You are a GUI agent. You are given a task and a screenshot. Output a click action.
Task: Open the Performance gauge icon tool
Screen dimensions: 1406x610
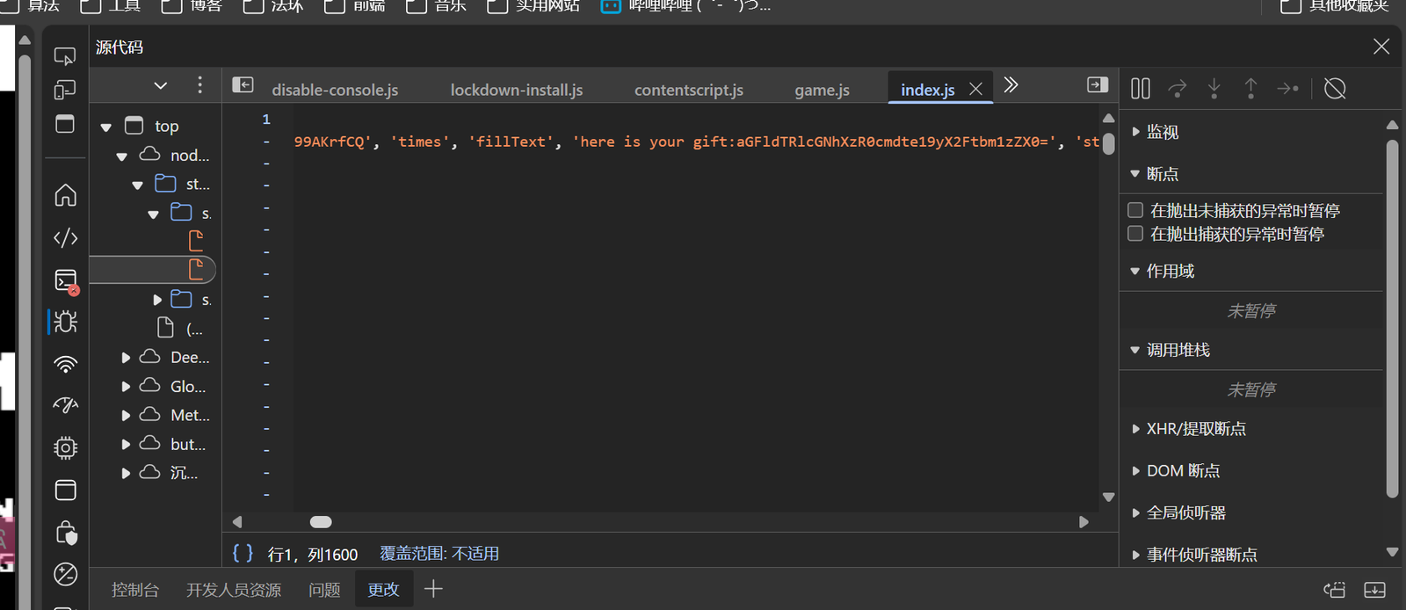tap(65, 405)
